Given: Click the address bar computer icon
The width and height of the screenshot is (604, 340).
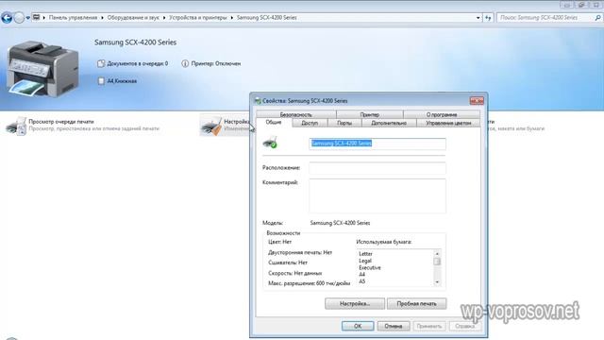Looking at the screenshot, I should pos(36,17).
